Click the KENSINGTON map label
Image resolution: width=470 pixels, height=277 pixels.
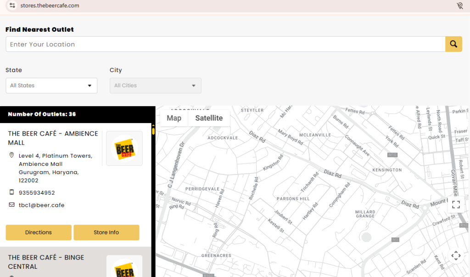coord(387,170)
